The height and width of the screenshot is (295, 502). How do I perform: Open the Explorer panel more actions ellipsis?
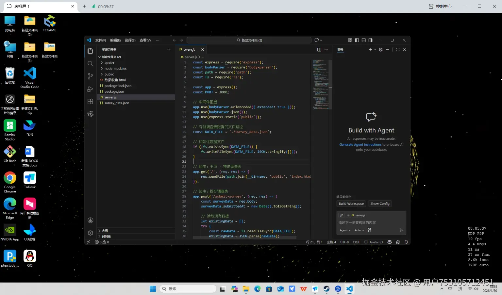coord(169,50)
